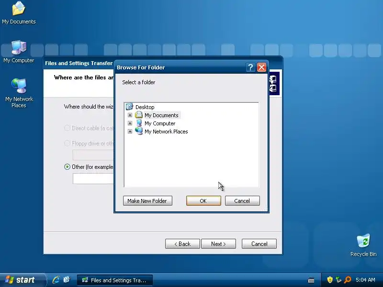Click Show Desktop quick launch icon
The image size is (383, 287).
tap(67, 280)
